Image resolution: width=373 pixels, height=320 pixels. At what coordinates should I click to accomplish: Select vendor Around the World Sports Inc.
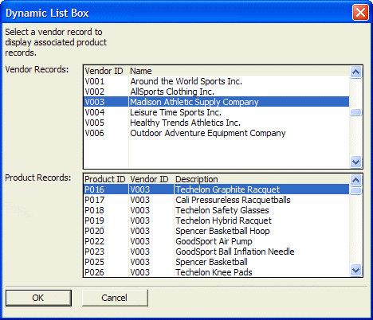216,81
